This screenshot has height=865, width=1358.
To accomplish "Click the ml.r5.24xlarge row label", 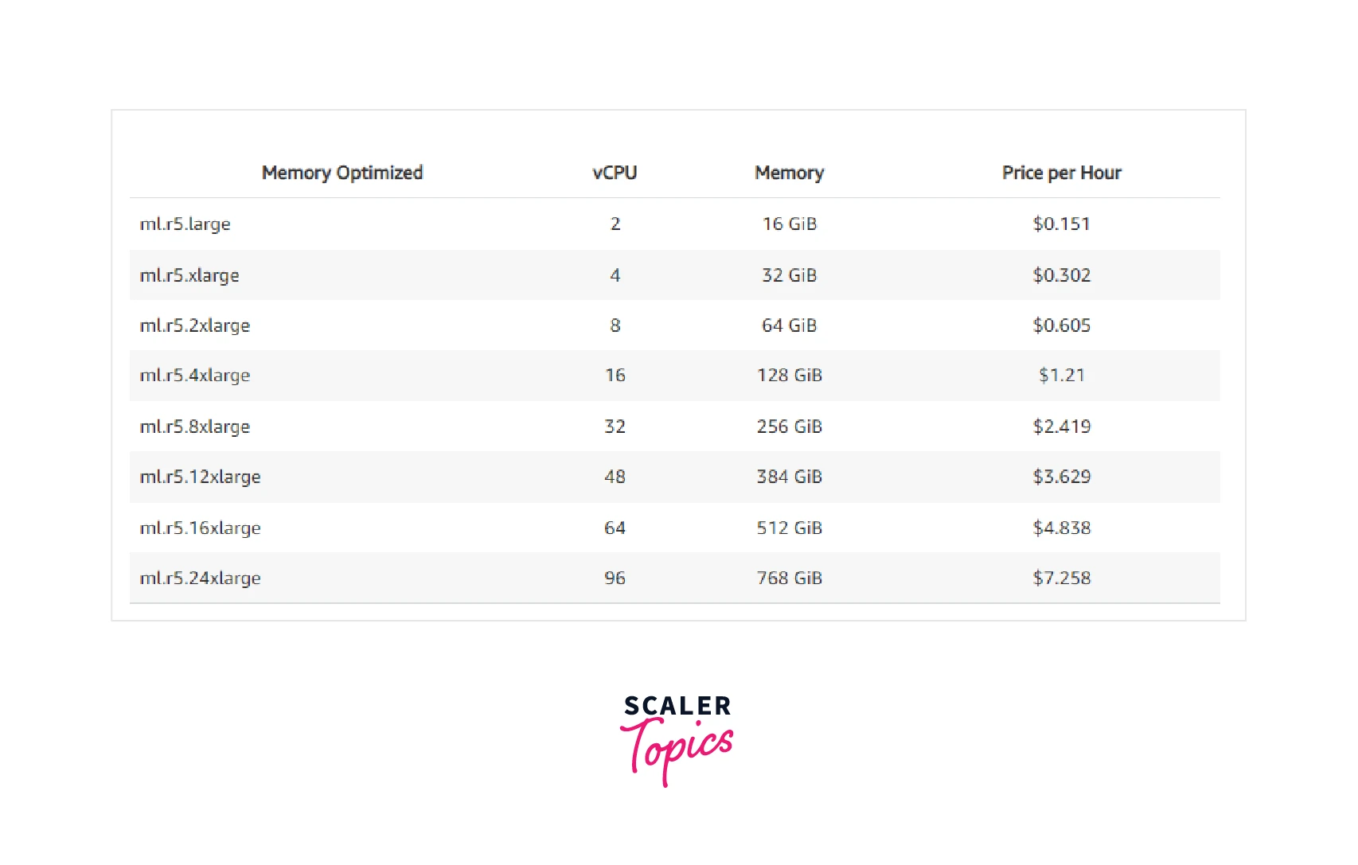I will [x=201, y=579].
